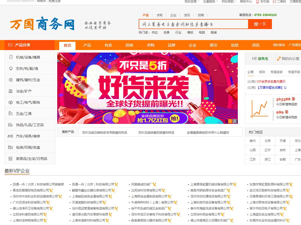
Task: Select the 企业 search type tab
Action: tap(173, 15)
